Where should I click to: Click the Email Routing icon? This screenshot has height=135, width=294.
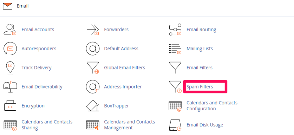coord(175,30)
